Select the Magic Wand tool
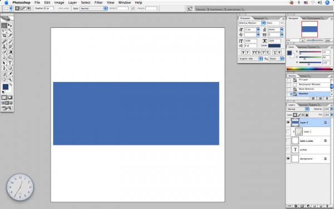This screenshot has height=209, width=334. [x=10, y=31]
